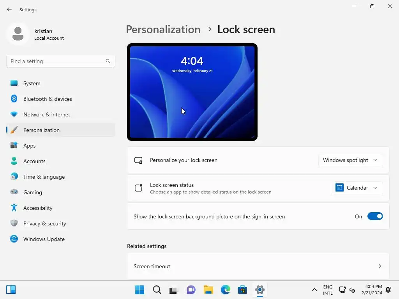Open Time & language settings

pyautogui.click(x=61, y=177)
